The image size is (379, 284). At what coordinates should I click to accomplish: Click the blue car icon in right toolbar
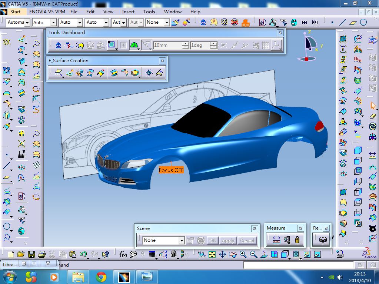(x=372, y=137)
